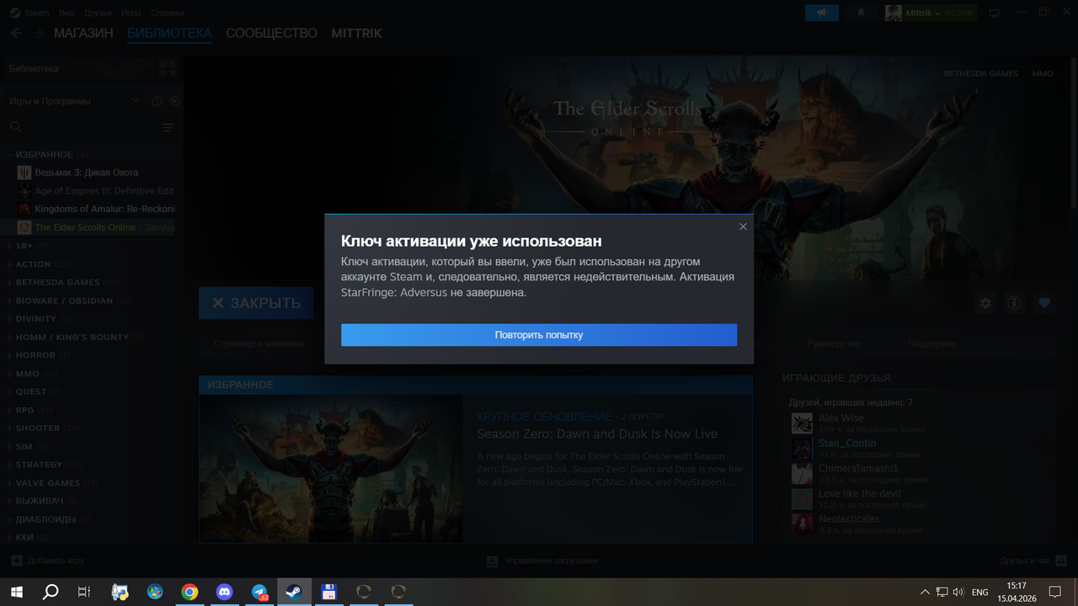Click the Mittrik profile avatar
This screenshot has height=606, width=1078.
pos(894,13)
